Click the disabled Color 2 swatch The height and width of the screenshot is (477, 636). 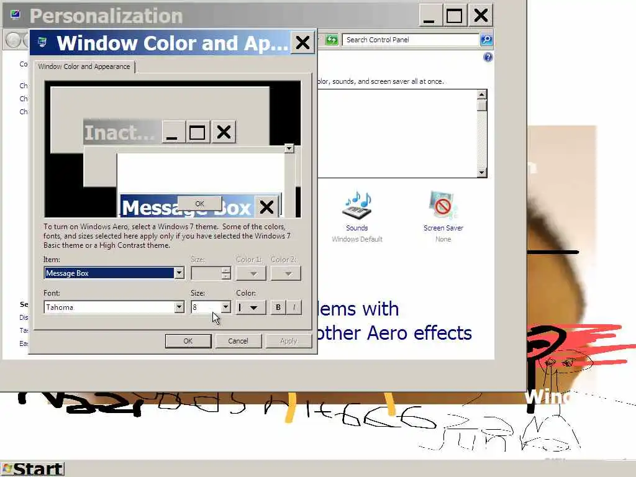pos(286,273)
